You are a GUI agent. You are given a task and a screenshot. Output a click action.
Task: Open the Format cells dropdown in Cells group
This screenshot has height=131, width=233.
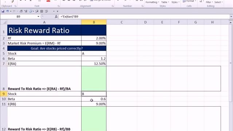click(x=189, y=1)
